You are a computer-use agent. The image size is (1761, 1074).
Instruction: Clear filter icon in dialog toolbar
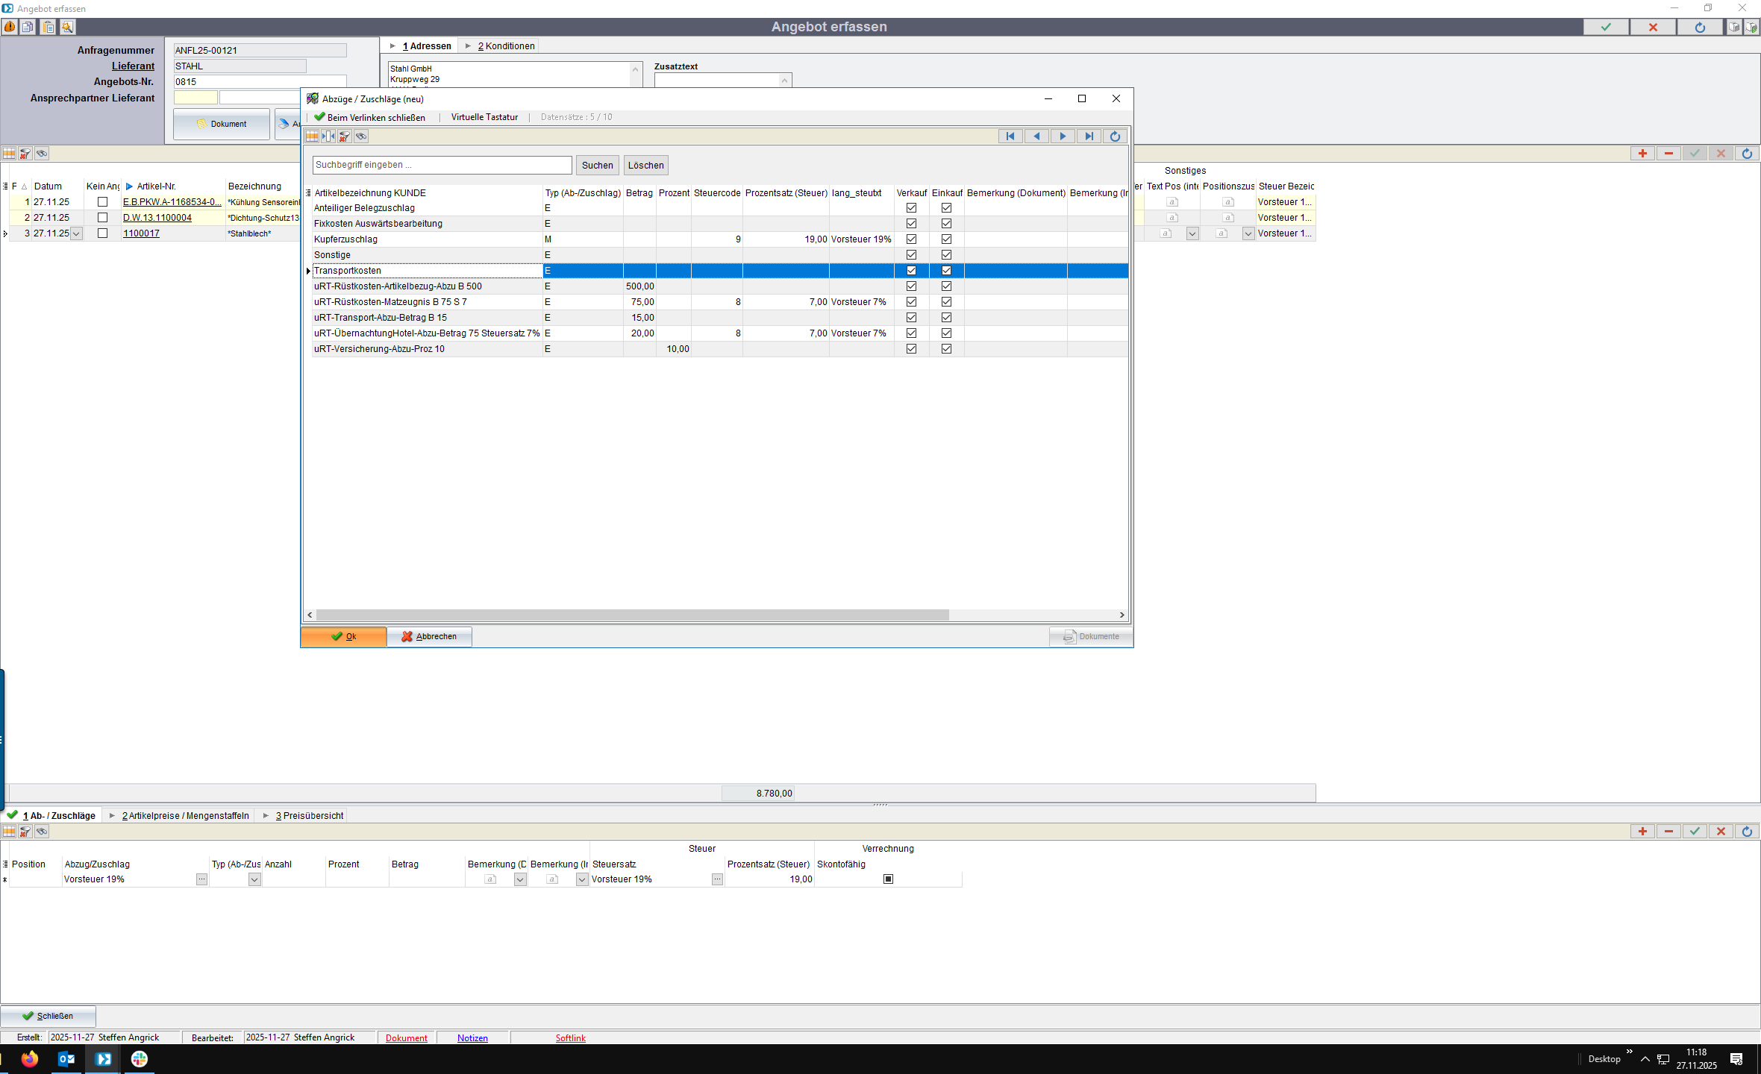tap(344, 136)
